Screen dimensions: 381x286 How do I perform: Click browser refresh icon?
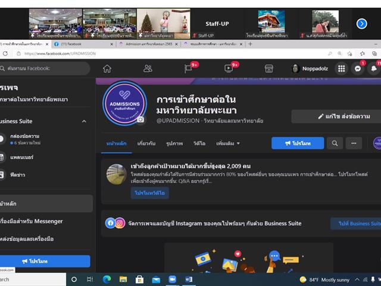pos(5,54)
